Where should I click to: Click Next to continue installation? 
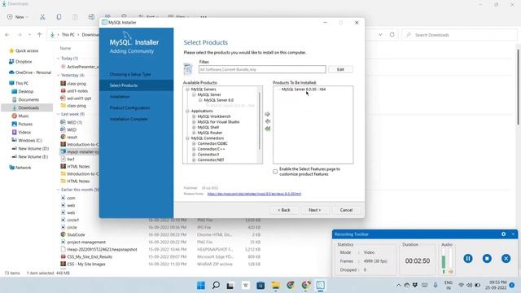(x=315, y=210)
